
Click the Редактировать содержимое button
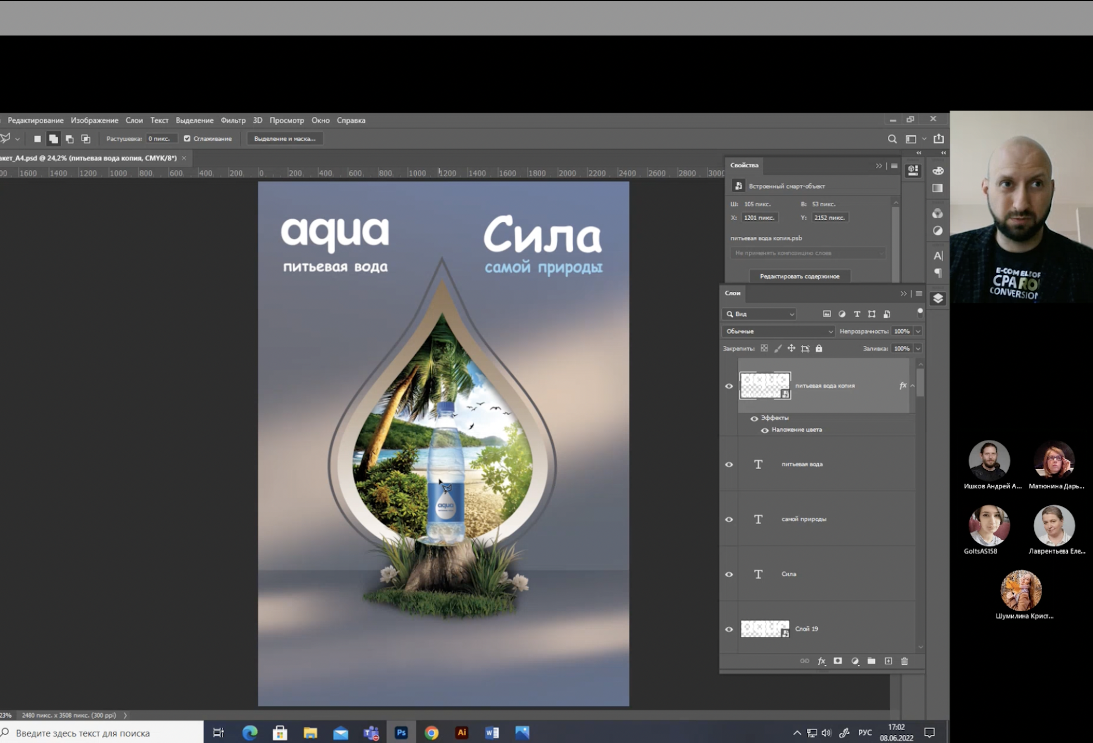[799, 276]
